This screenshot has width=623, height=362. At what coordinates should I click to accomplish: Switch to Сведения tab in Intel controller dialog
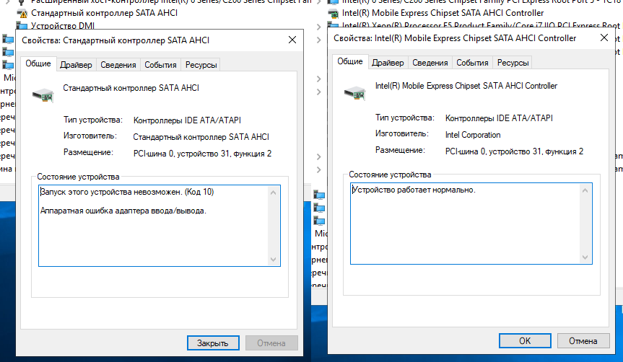pos(430,63)
